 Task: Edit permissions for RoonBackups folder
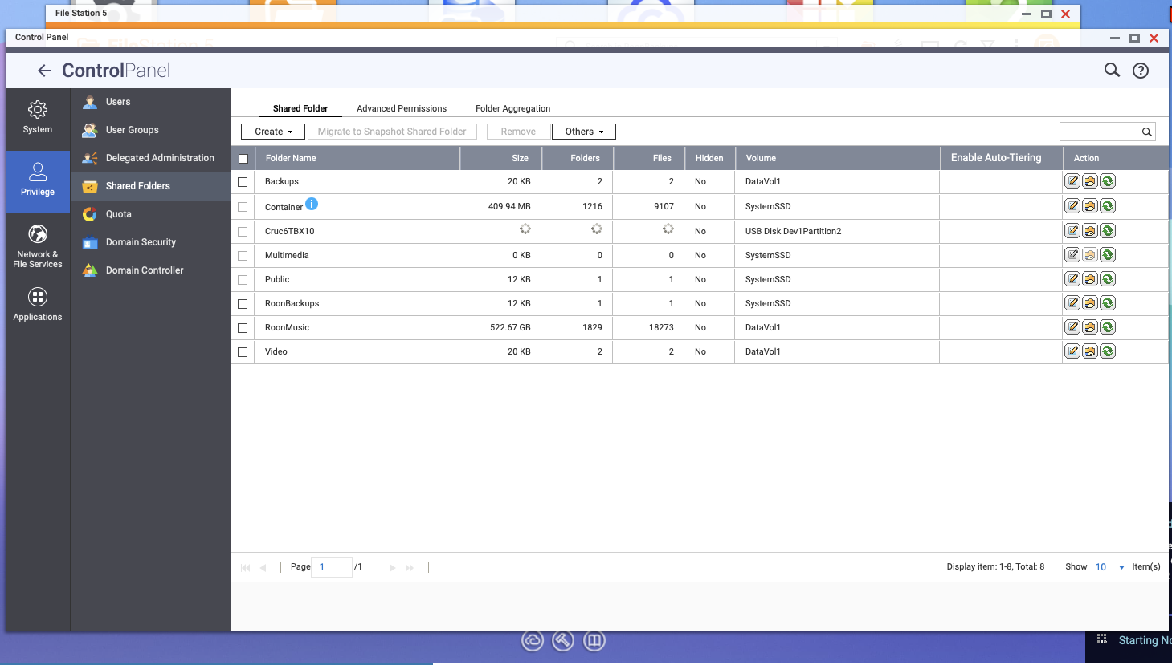coord(1090,303)
